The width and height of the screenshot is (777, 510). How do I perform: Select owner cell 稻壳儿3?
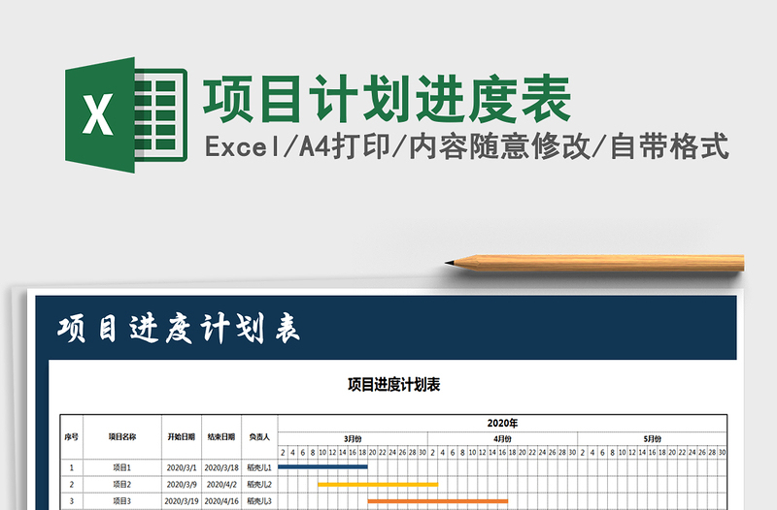[259, 501]
